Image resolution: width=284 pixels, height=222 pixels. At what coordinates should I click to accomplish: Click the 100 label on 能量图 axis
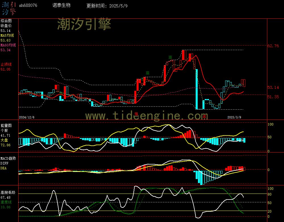(270, 124)
